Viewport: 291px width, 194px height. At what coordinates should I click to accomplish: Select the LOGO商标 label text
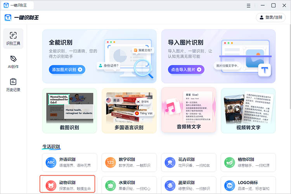(x=248, y=183)
